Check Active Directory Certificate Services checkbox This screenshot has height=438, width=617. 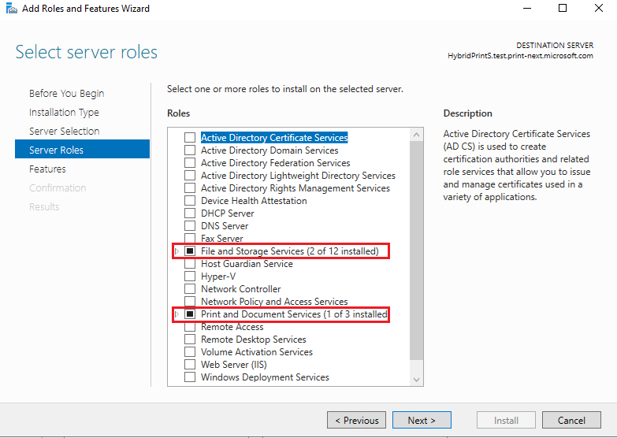190,137
